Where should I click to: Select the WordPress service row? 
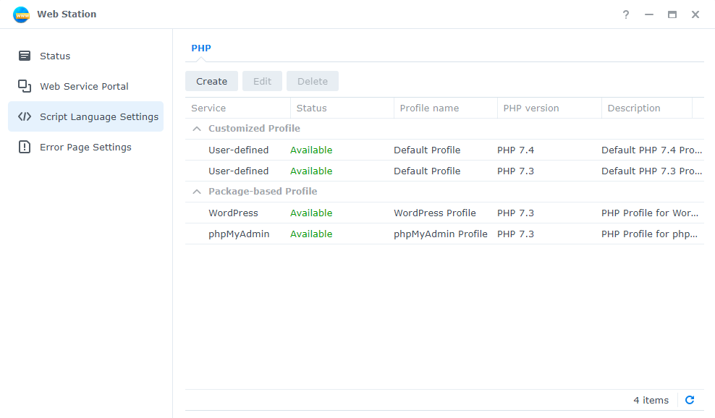[x=444, y=213]
